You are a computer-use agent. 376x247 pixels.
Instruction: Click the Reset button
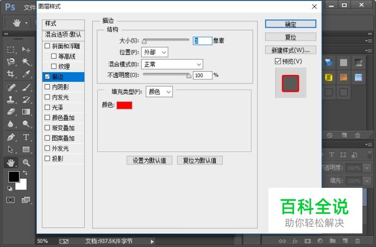pyautogui.click(x=291, y=37)
